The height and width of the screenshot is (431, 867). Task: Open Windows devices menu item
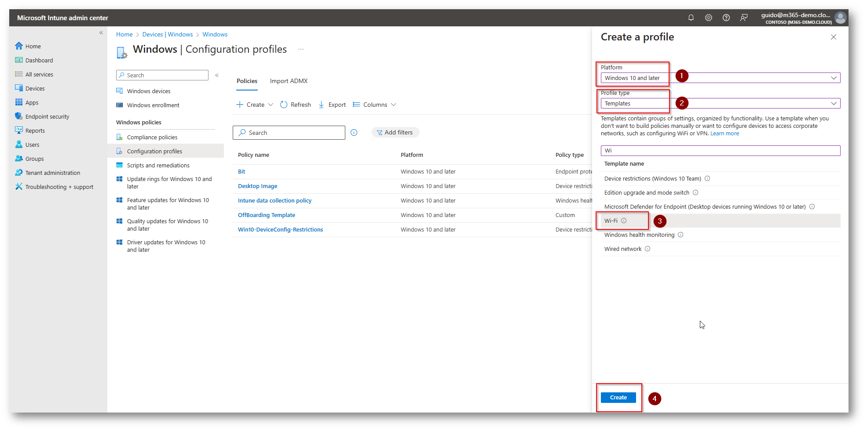pyautogui.click(x=149, y=91)
